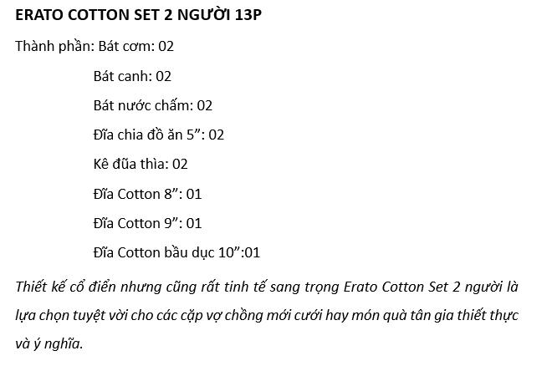Click the 'Đĩa Cotton 9": 01' line
The width and height of the screenshot is (547, 371).
(x=147, y=223)
